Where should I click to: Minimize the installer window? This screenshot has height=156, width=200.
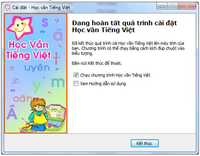(162, 6)
